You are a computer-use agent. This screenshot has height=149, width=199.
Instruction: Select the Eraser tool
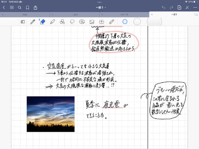[42, 22]
